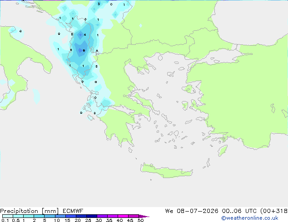The width and height of the screenshot is (288, 222).
Task: Click the '35' legend value label
Action: click(x=109, y=220)
